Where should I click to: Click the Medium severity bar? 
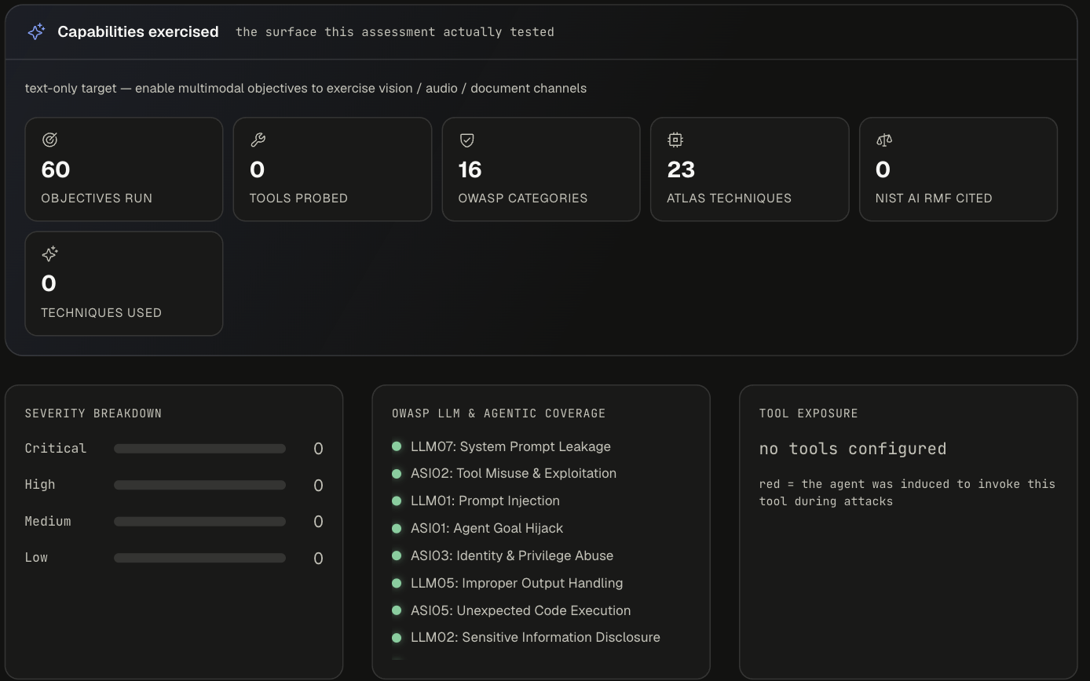(x=199, y=522)
